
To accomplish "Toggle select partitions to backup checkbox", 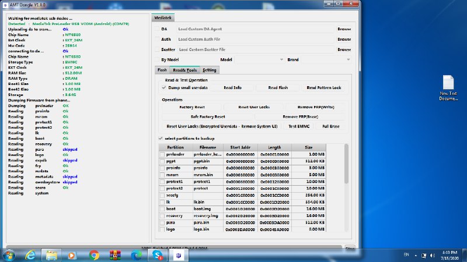I will (x=161, y=139).
